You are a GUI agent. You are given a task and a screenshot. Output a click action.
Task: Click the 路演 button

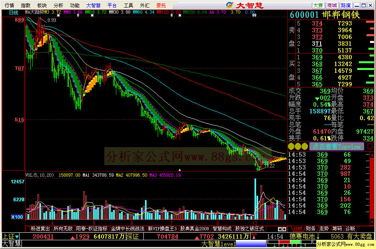(346, 5)
